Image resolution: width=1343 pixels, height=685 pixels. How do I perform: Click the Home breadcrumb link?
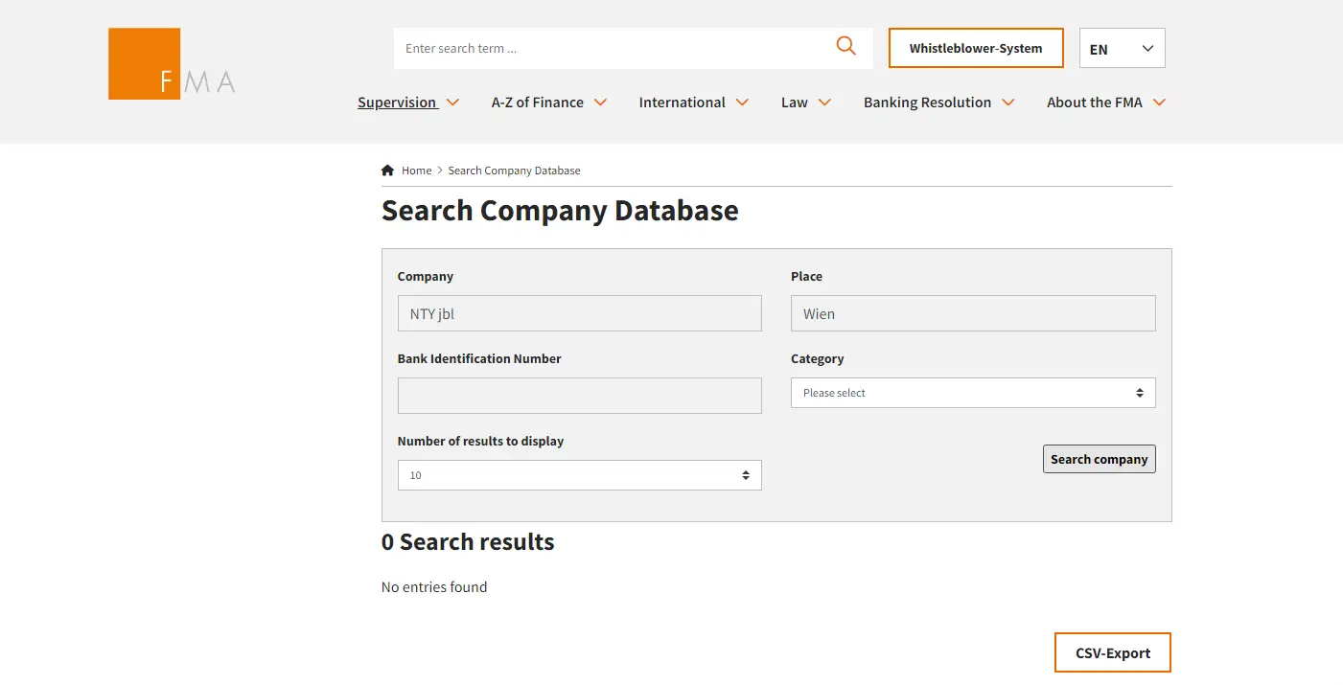pos(416,171)
